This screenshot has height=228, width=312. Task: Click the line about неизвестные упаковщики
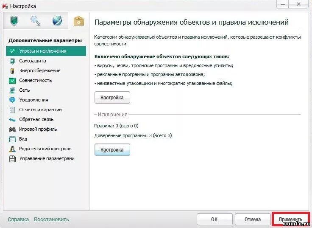click(164, 83)
